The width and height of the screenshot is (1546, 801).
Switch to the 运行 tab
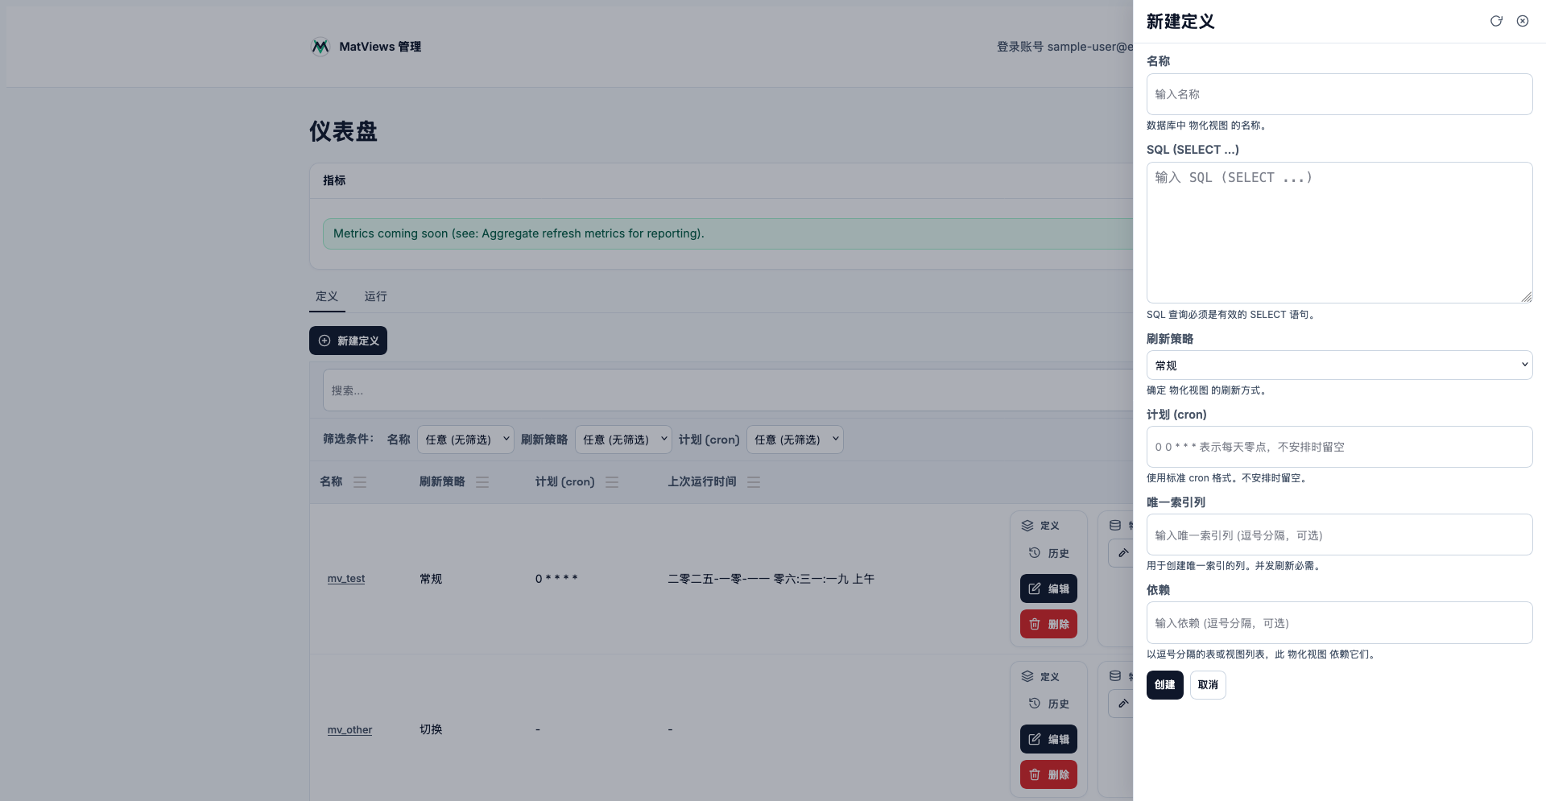click(x=375, y=296)
